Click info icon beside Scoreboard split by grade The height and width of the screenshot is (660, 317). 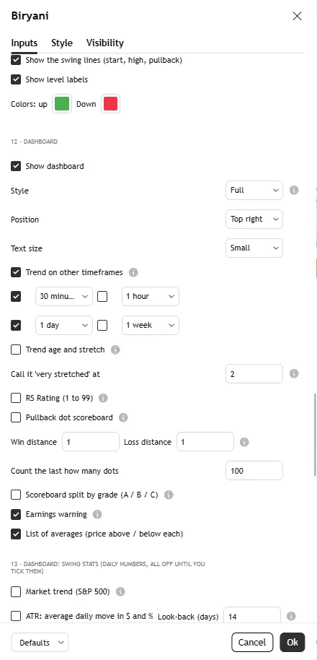pos(169,495)
